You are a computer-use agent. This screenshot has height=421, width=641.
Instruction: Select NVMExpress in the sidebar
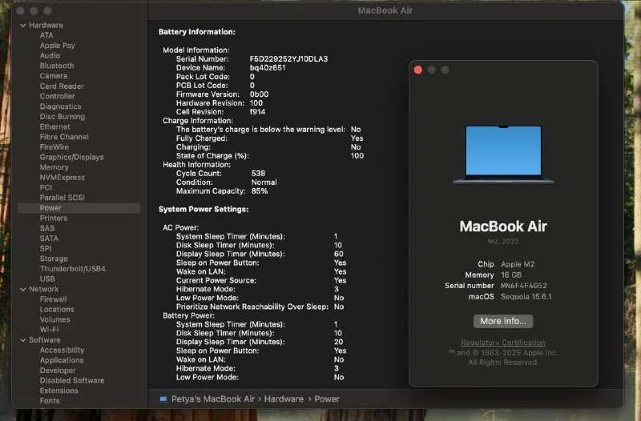62,178
